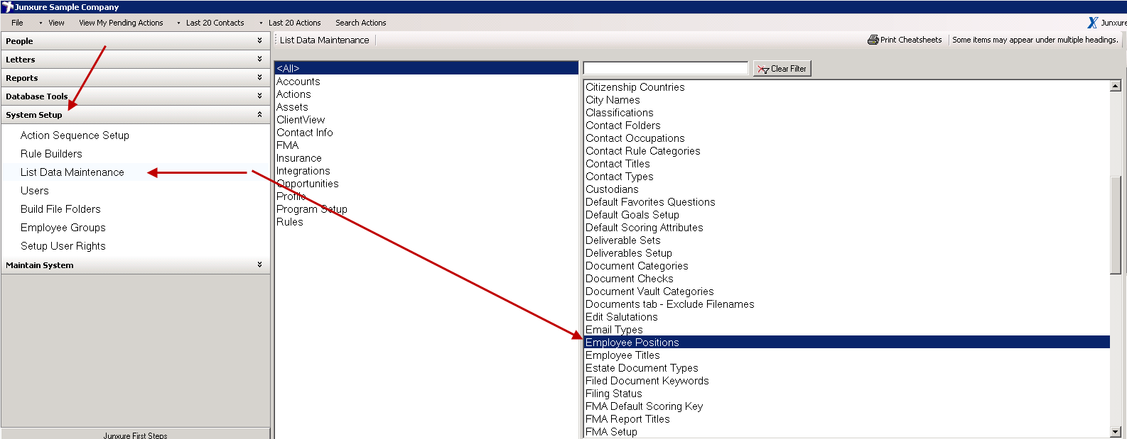The width and height of the screenshot is (1127, 439).
Task: Select the Insurance category
Action: click(298, 158)
